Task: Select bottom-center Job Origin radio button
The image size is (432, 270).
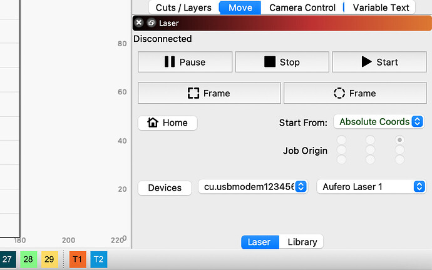Action: pos(370,159)
